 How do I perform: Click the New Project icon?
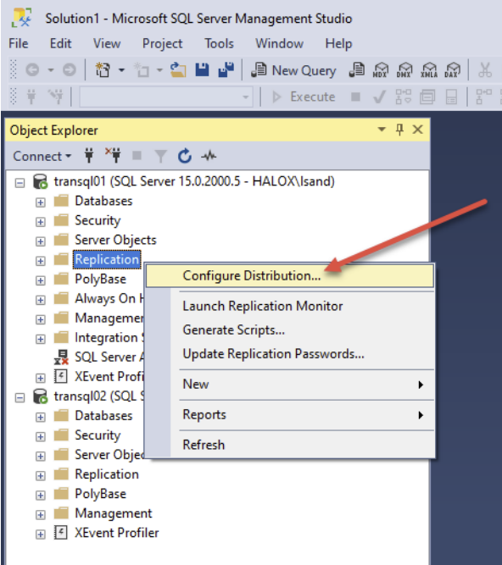tap(103, 69)
